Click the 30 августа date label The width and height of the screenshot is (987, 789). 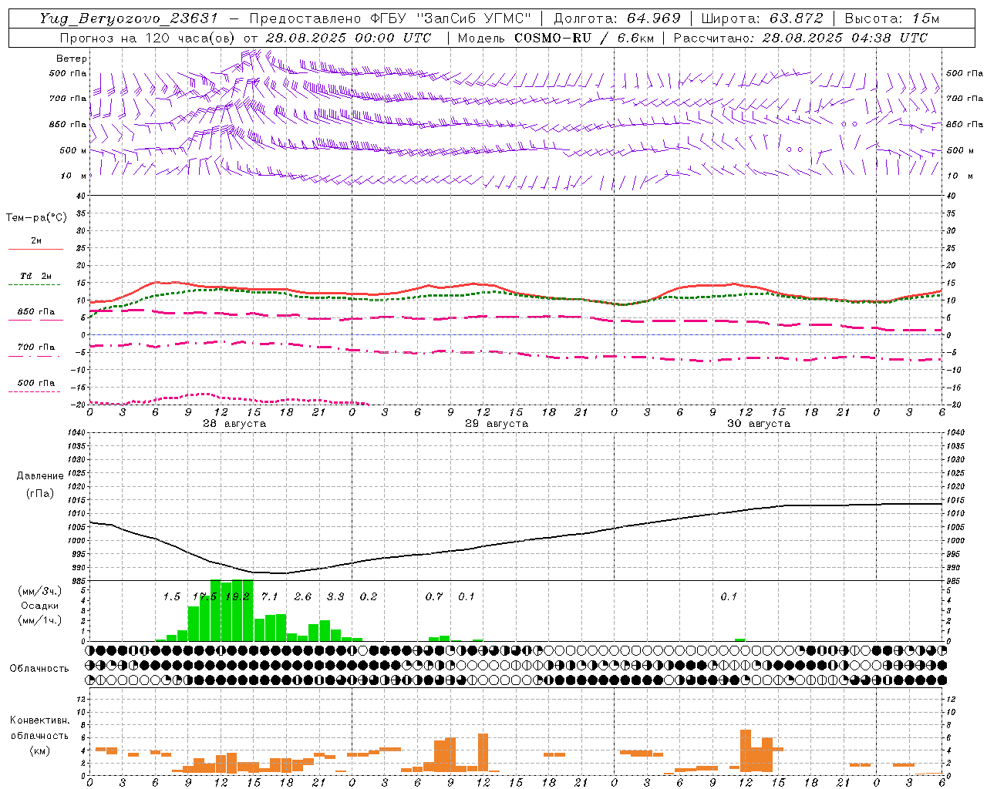point(759,424)
